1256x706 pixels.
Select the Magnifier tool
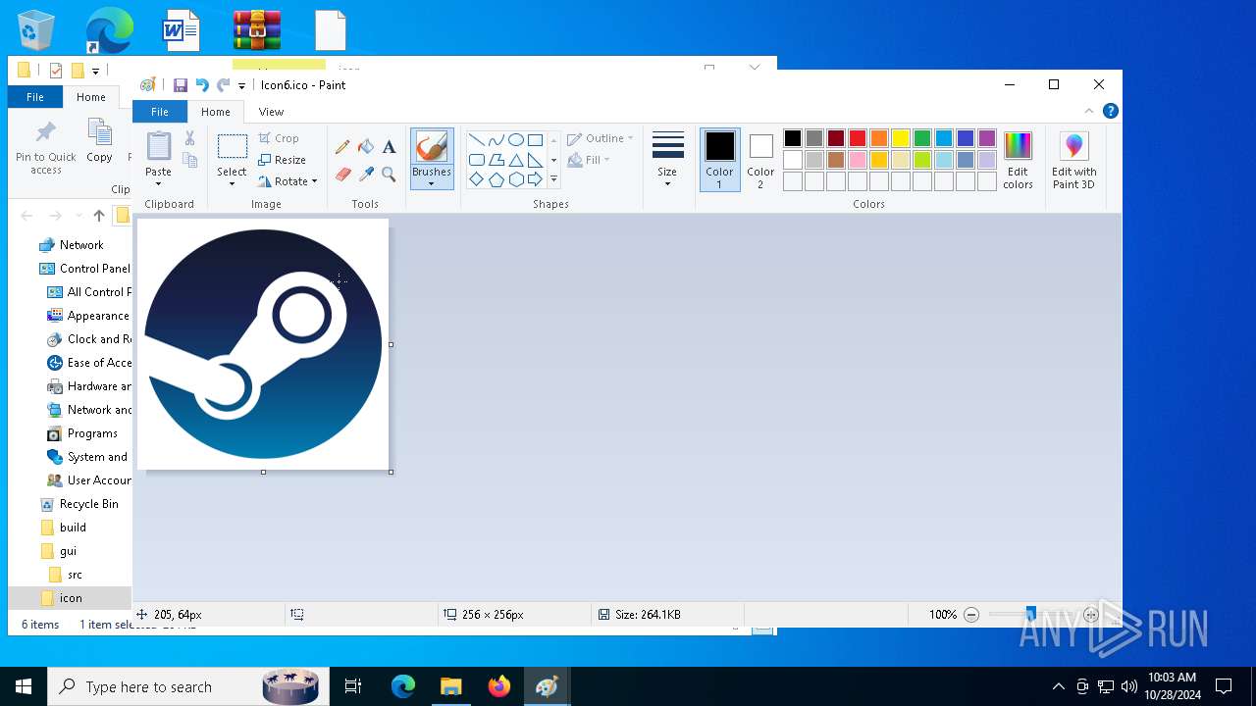tap(389, 175)
